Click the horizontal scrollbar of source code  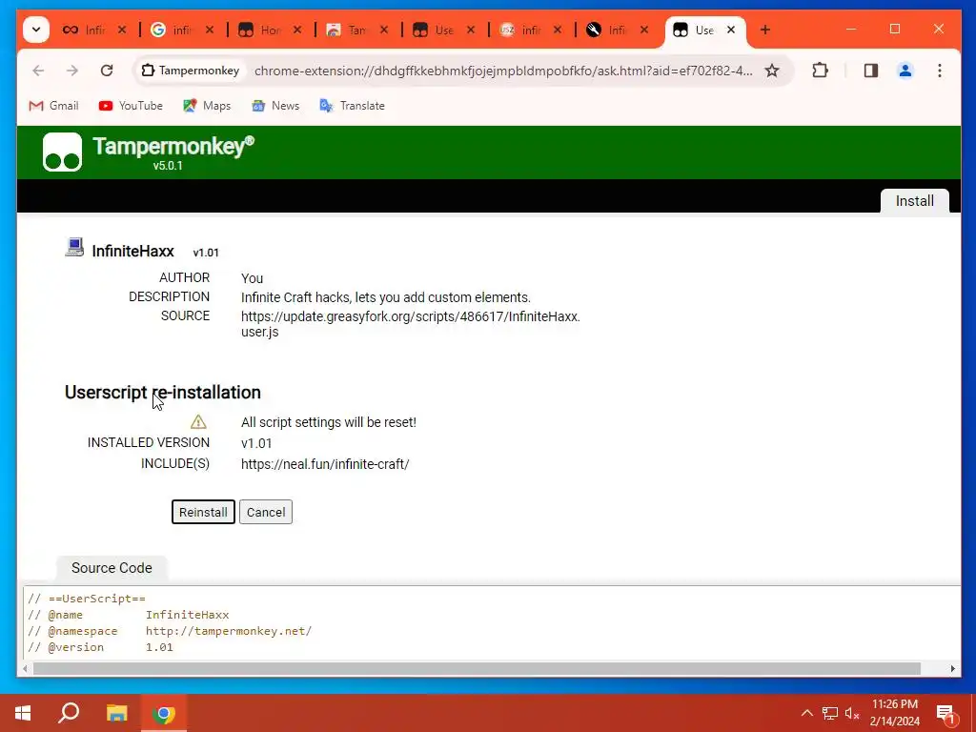(477, 668)
